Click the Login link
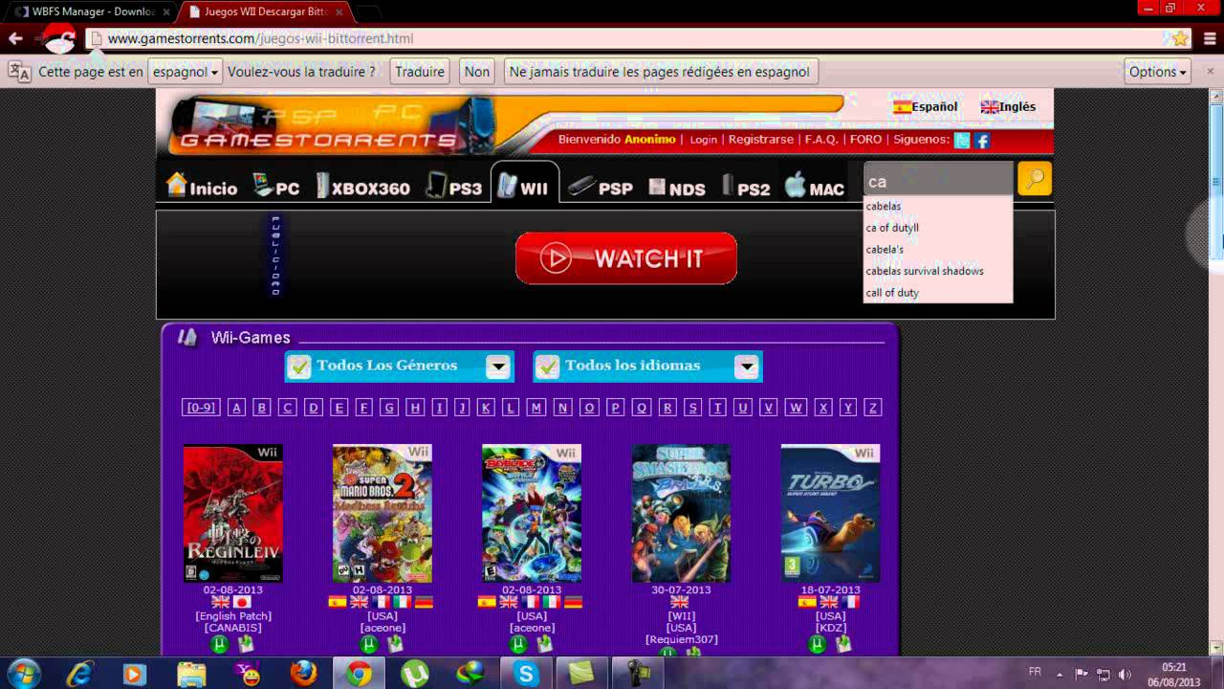1224x689 pixels. click(703, 140)
